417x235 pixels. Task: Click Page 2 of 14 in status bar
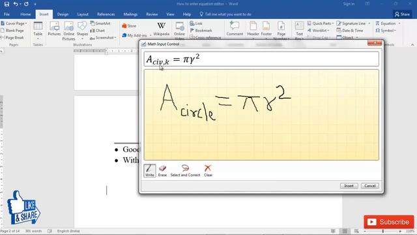10,231
